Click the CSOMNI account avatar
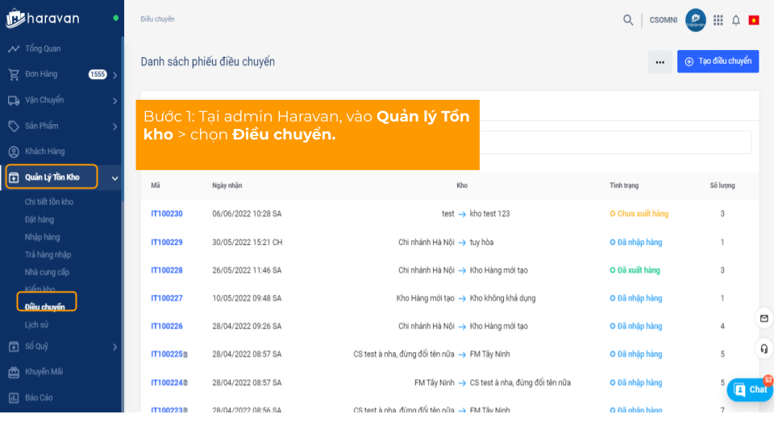The image size is (774, 435). point(695,20)
